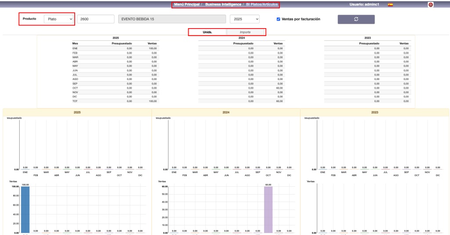Click the 2023 chart panel header
This screenshot has width=450, height=235.
[374, 112]
